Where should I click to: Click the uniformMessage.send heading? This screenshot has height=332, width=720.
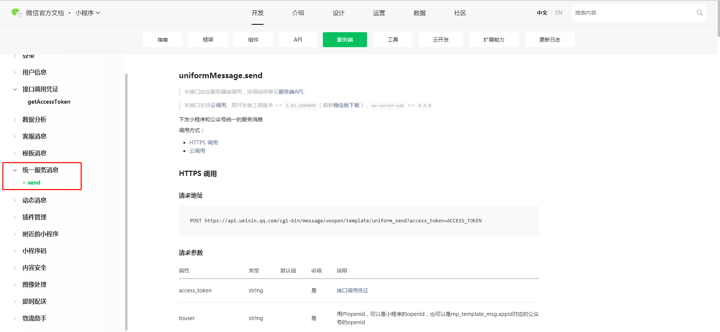tap(220, 76)
